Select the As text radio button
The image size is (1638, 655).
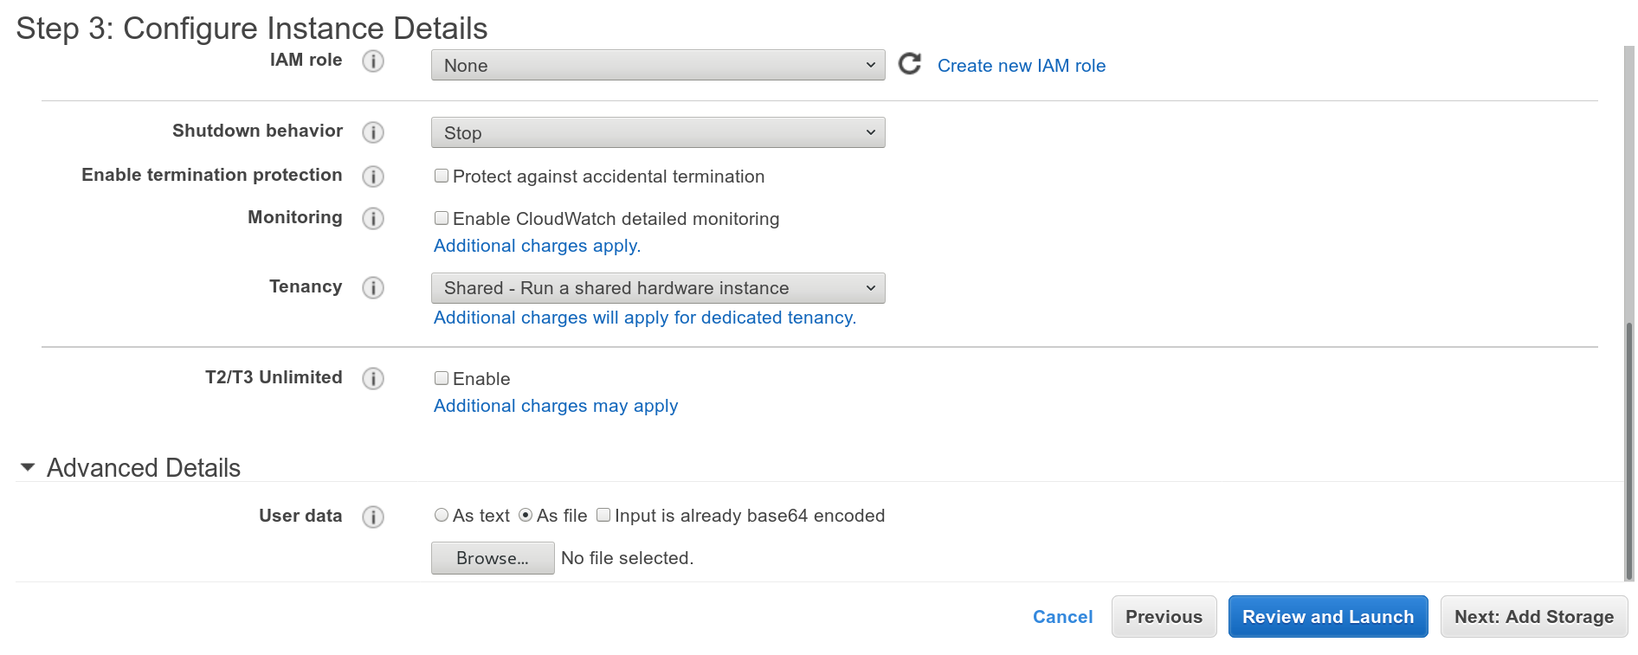pos(442,515)
